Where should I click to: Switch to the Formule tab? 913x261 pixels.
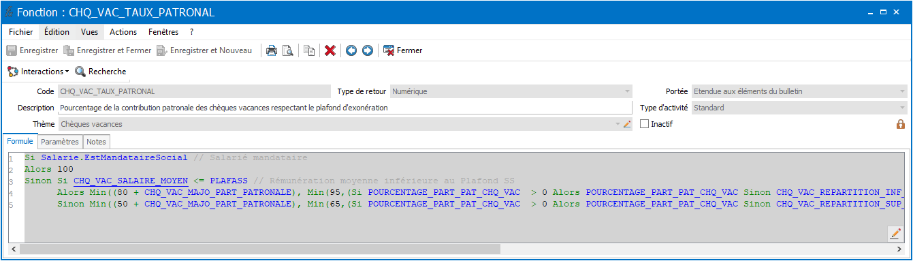pyautogui.click(x=20, y=141)
